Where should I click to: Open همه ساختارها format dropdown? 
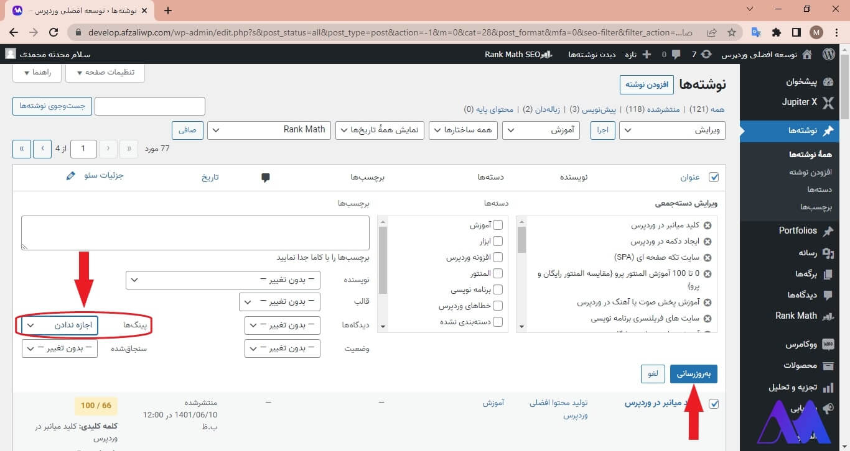pyautogui.click(x=464, y=130)
